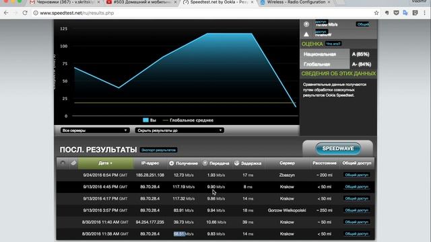Viewport: 431px width, 242px height.
Task: Click the Общий доступ column header
Action: [x=356, y=163]
